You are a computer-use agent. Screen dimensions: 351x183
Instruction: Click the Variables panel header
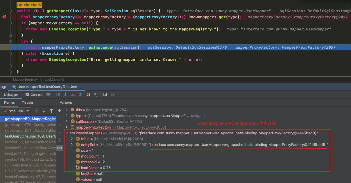click(66, 103)
